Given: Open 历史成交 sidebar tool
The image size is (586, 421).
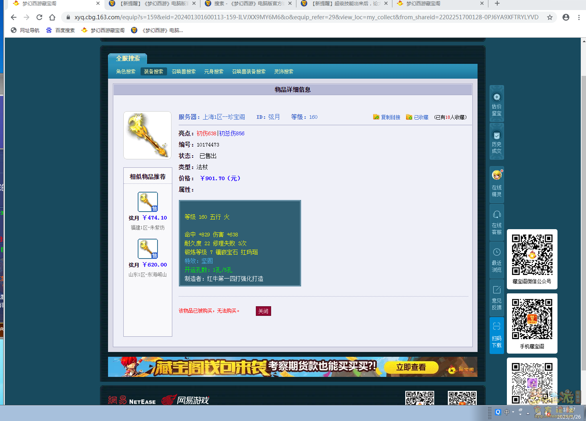Looking at the screenshot, I should (496, 142).
